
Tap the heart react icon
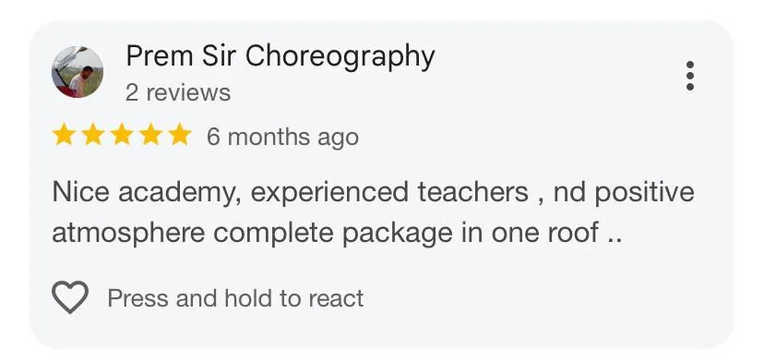(x=70, y=297)
